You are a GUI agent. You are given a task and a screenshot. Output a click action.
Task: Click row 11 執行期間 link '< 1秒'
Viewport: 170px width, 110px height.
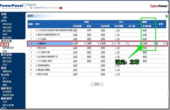[x=117, y=74]
